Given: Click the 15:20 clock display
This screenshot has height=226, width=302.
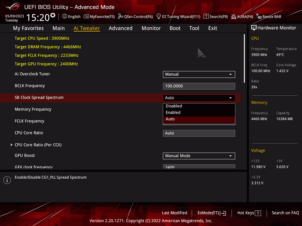Looking at the screenshot, I should click(38, 18).
